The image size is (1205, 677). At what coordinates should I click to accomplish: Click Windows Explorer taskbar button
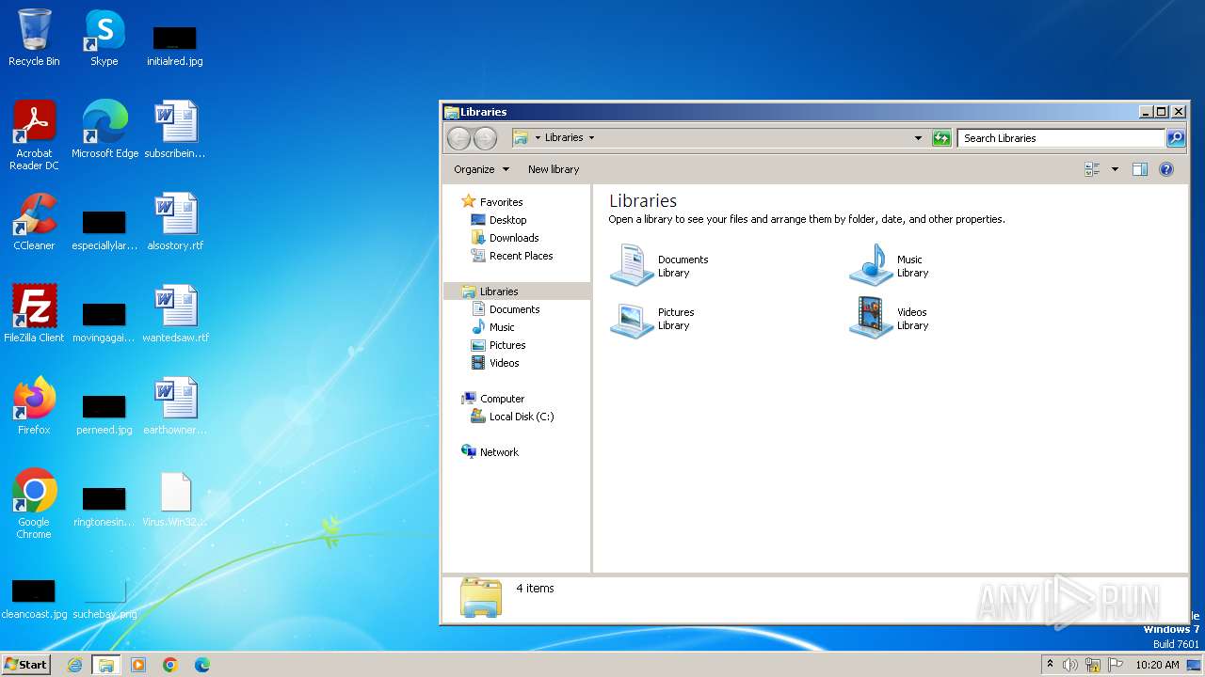(106, 665)
